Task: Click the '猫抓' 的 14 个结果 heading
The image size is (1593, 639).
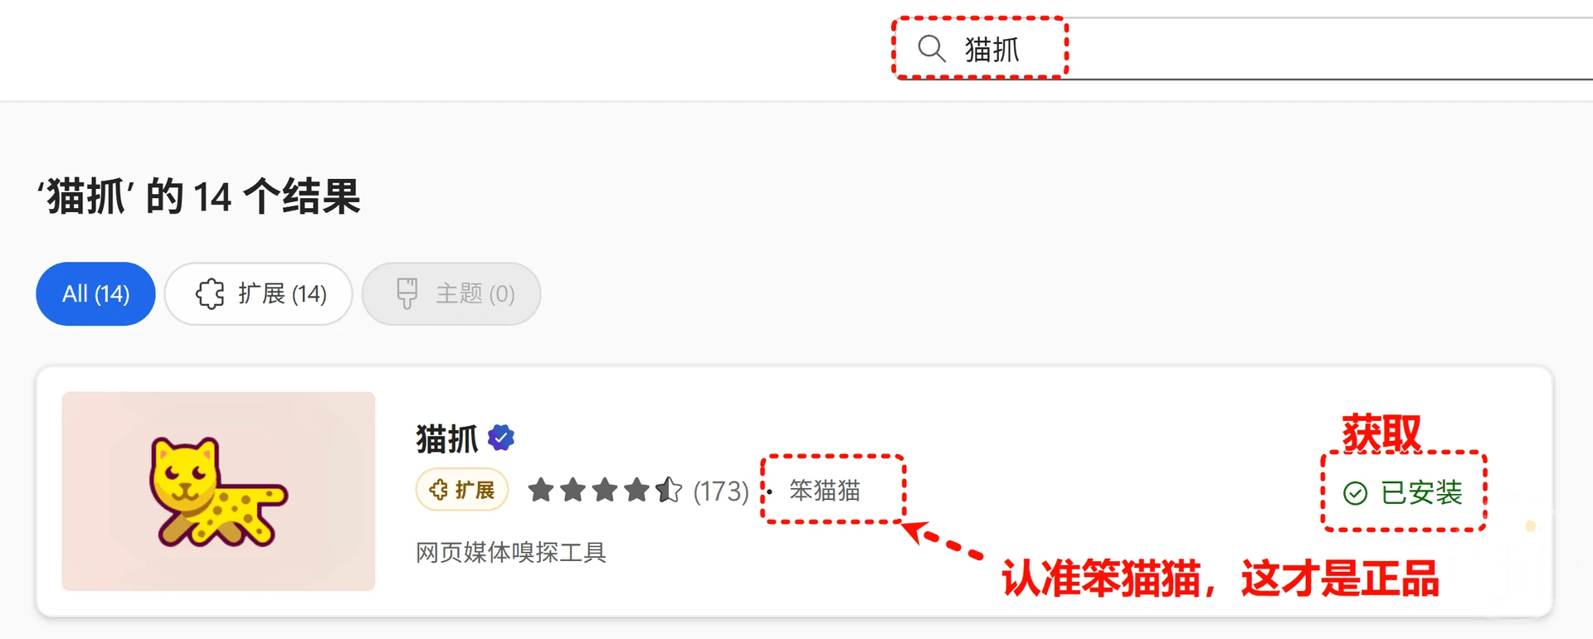Action: (x=199, y=197)
